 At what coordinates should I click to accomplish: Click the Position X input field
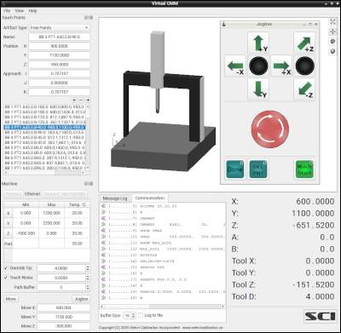pyautogui.click(x=60, y=46)
